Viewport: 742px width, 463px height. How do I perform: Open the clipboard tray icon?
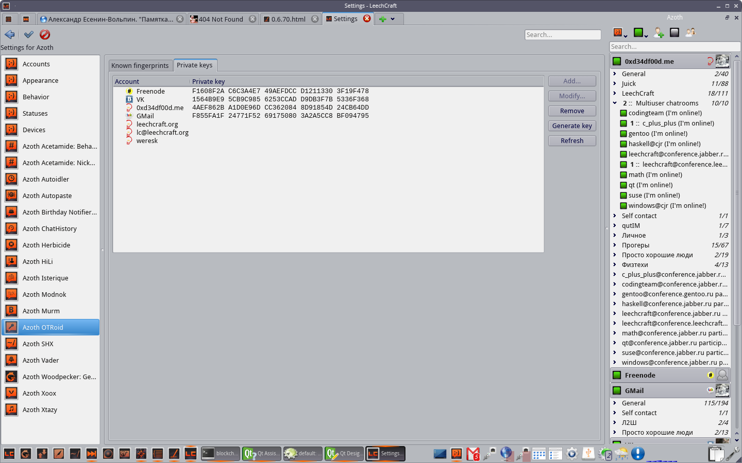click(x=715, y=454)
